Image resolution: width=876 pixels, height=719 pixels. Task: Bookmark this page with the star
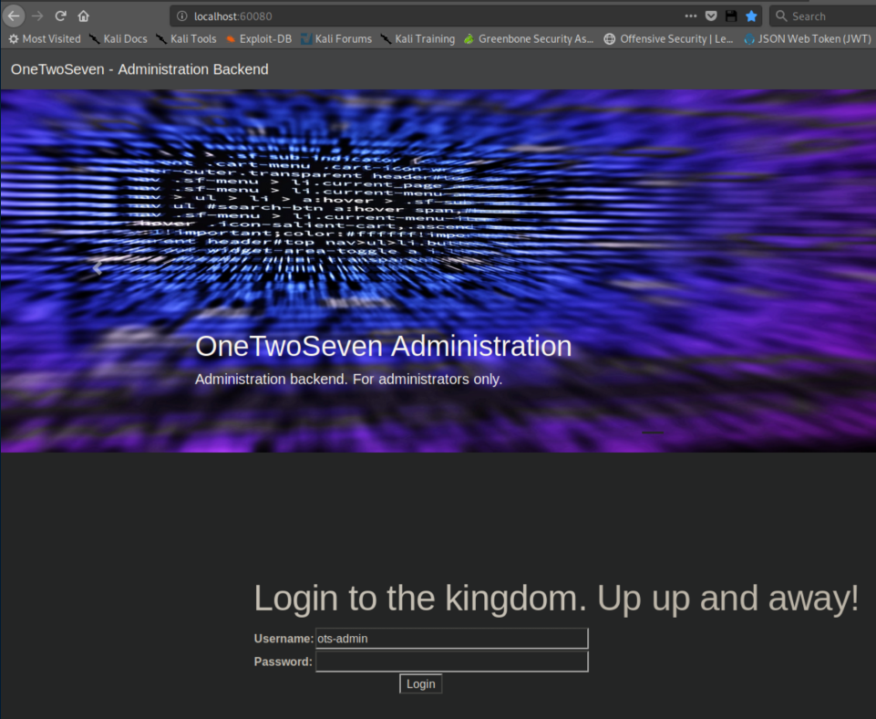coord(751,16)
